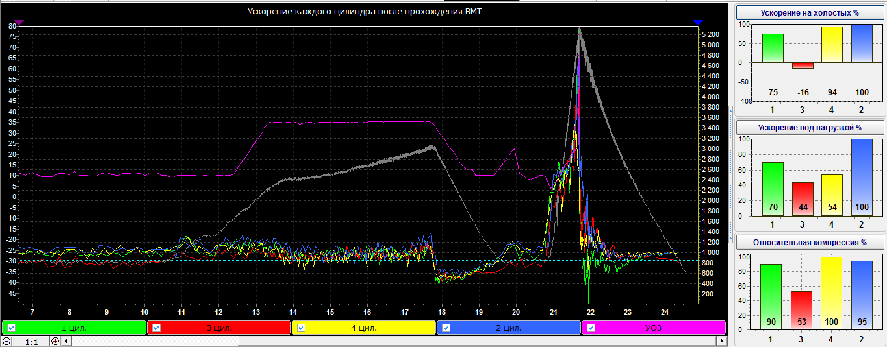This screenshot has width=887, height=347.
Task: Click the blue idle bar value 100
Action: pos(861,92)
